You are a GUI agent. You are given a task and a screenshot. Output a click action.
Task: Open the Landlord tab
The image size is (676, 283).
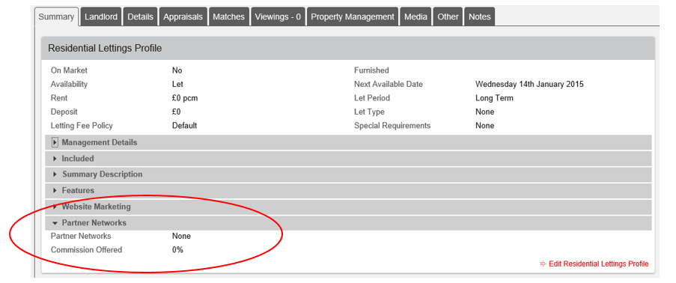pos(101,16)
